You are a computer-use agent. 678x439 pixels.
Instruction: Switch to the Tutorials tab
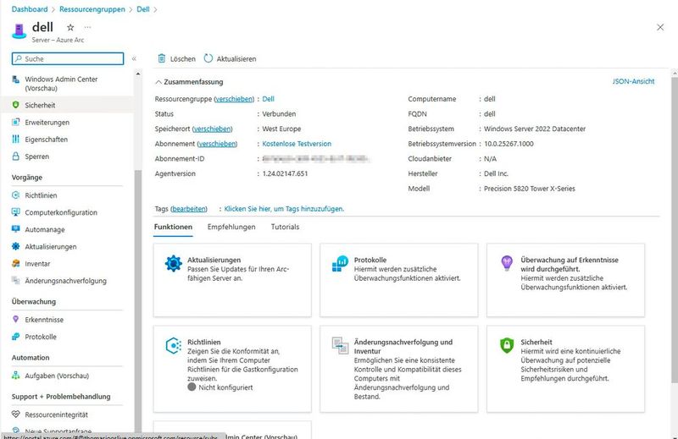point(285,227)
